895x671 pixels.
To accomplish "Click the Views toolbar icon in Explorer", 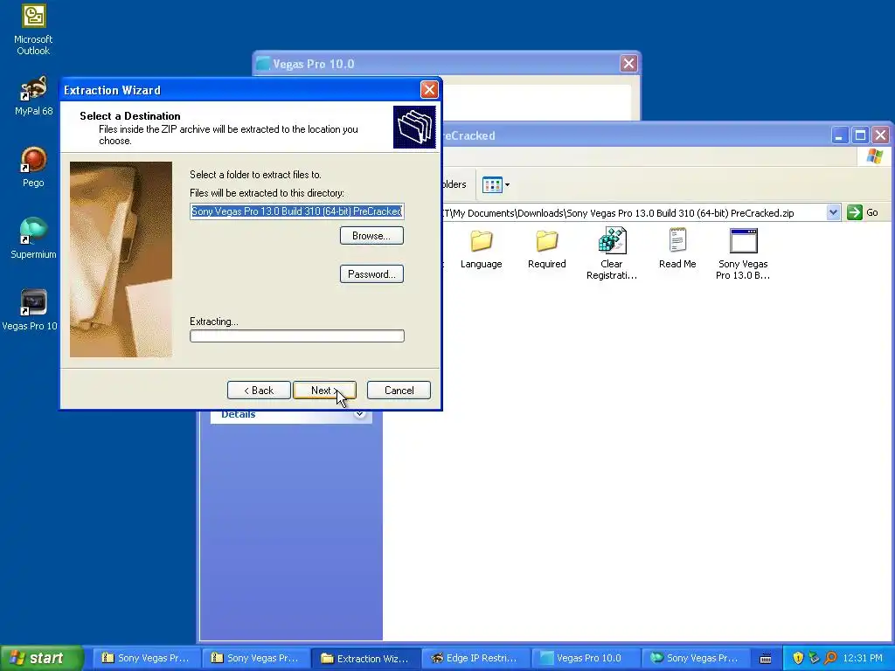I will (x=491, y=184).
